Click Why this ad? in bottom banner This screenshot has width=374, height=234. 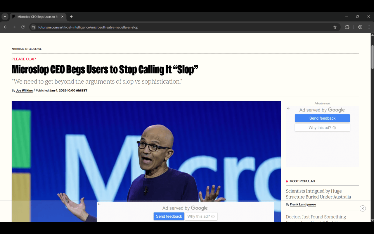click(201, 216)
